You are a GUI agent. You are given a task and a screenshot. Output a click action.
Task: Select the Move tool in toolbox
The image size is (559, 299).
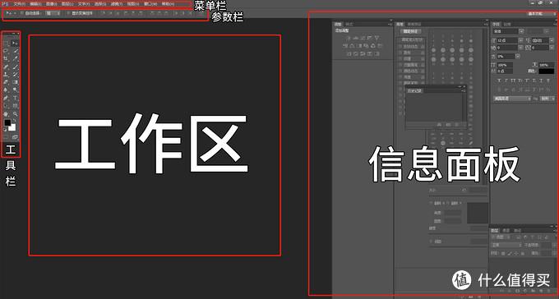tap(16, 43)
